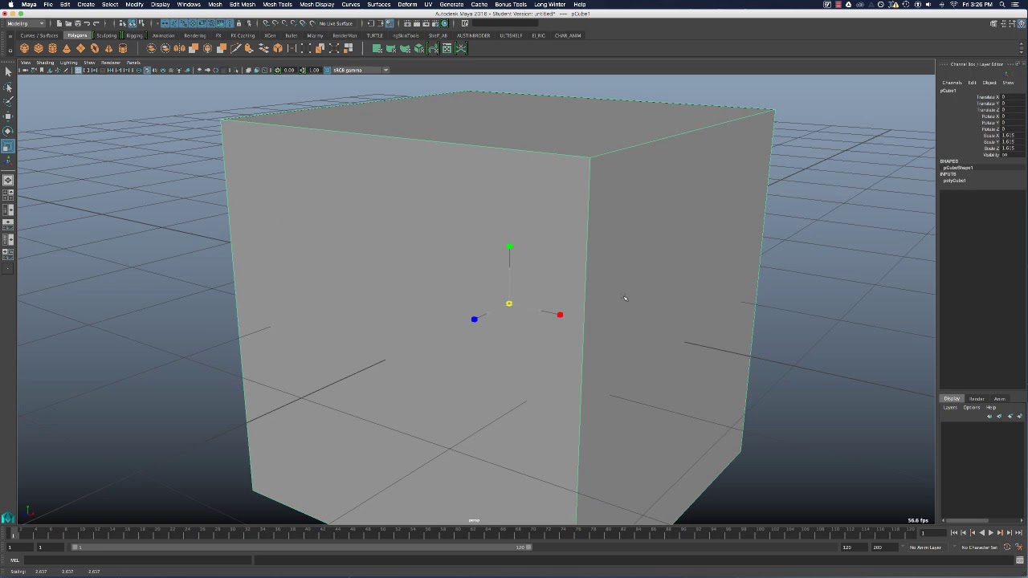Create a polygon cube from the shelf
The height and width of the screenshot is (578, 1028).
[x=39, y=49]
